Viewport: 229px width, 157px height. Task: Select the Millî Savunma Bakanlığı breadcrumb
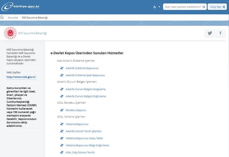tap(35, 17)
